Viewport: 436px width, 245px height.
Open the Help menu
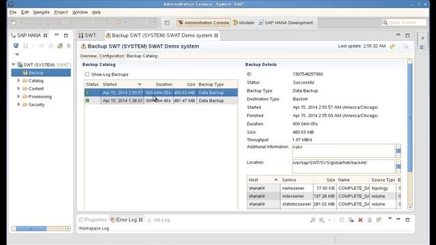pyautogui.click(x=97, y=12)
